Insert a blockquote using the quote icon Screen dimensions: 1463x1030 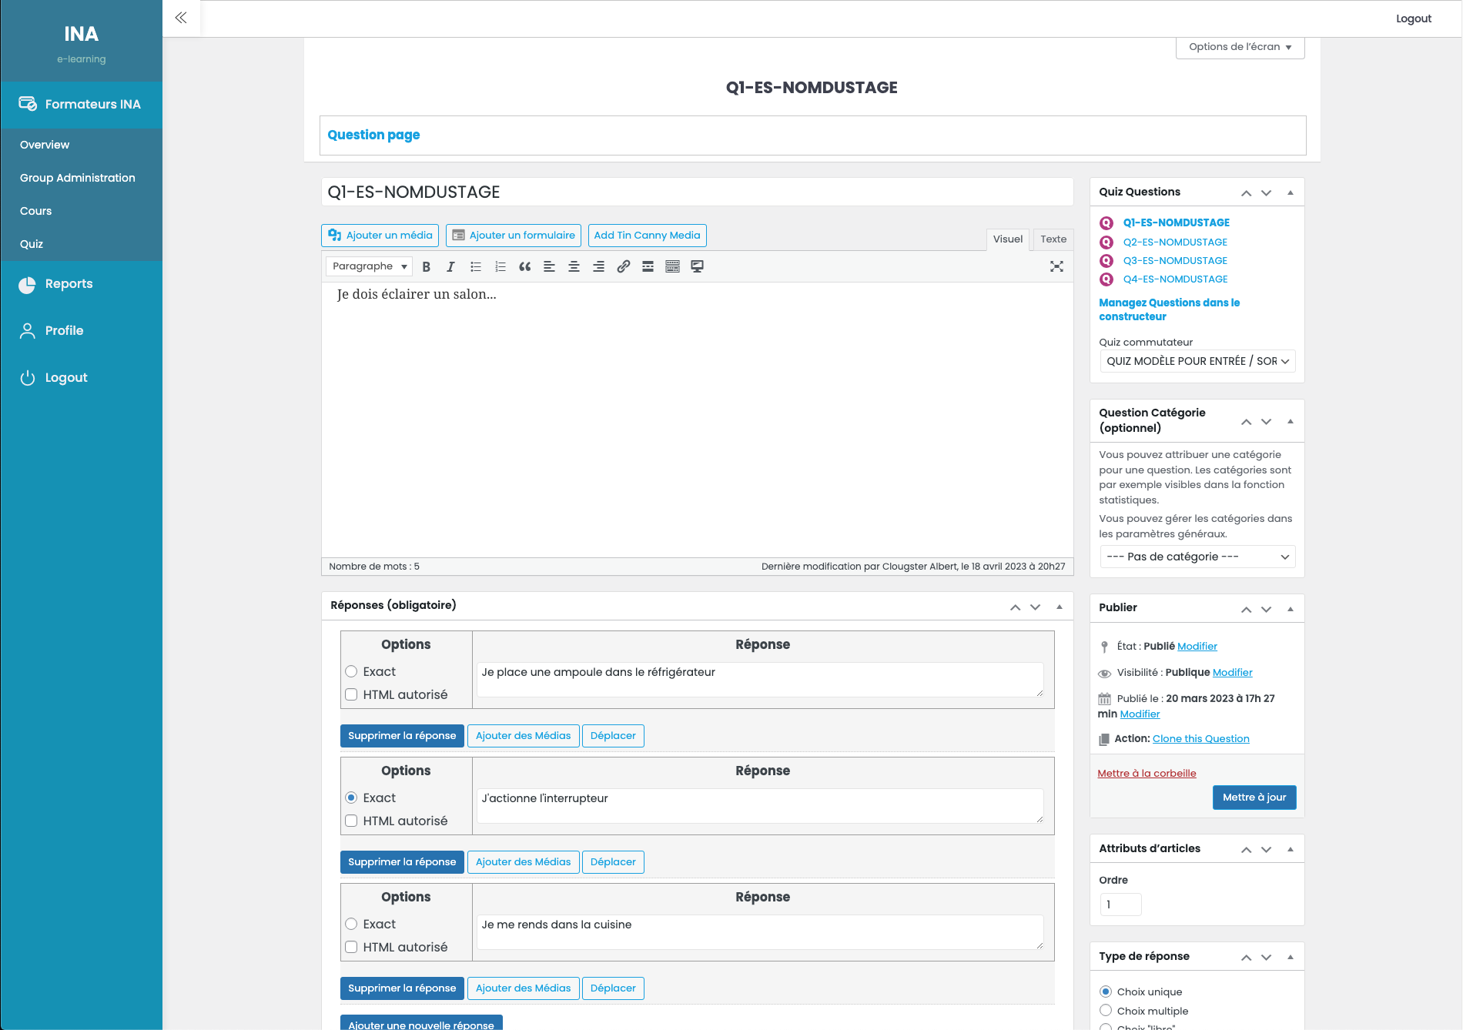pos(524,266)
